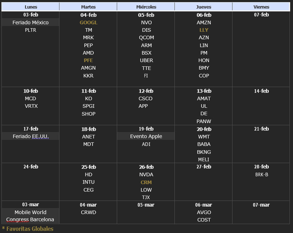Select the ANET ticker on 18-feb
Image resolution: width=293 pixels, height=233 pixels.
(x=88, y=137)
